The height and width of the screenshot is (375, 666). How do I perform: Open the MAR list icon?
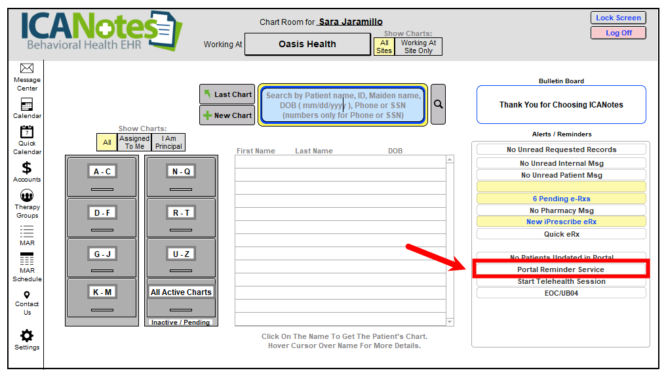(27, 231)
